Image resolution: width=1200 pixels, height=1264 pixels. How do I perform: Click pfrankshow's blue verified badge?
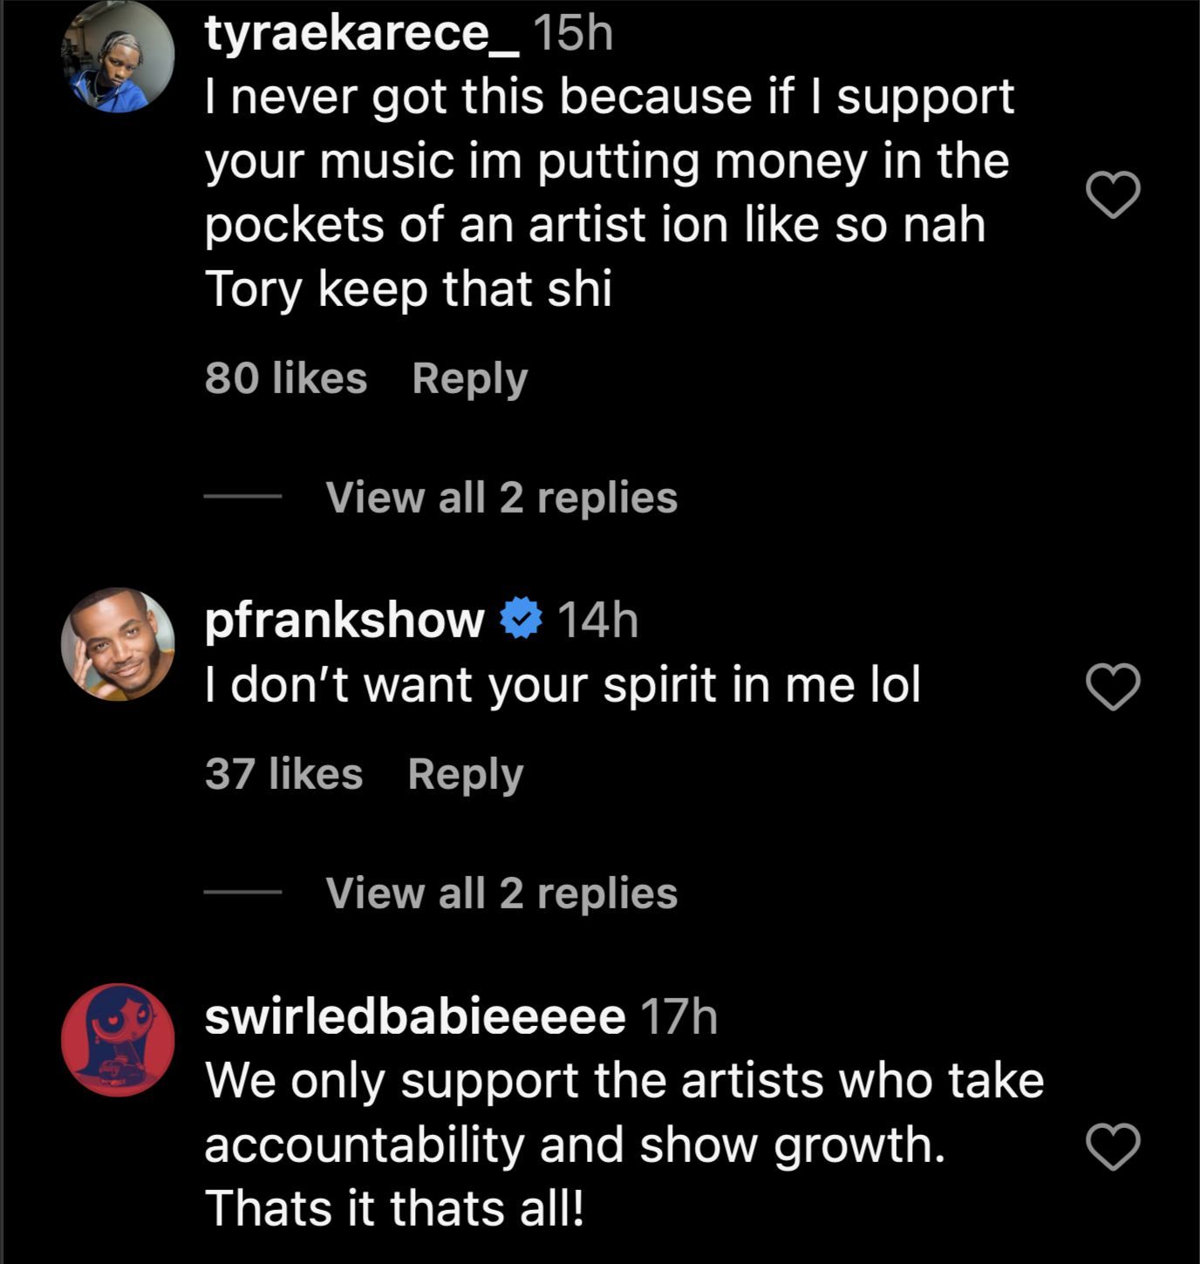click(522, 619)
